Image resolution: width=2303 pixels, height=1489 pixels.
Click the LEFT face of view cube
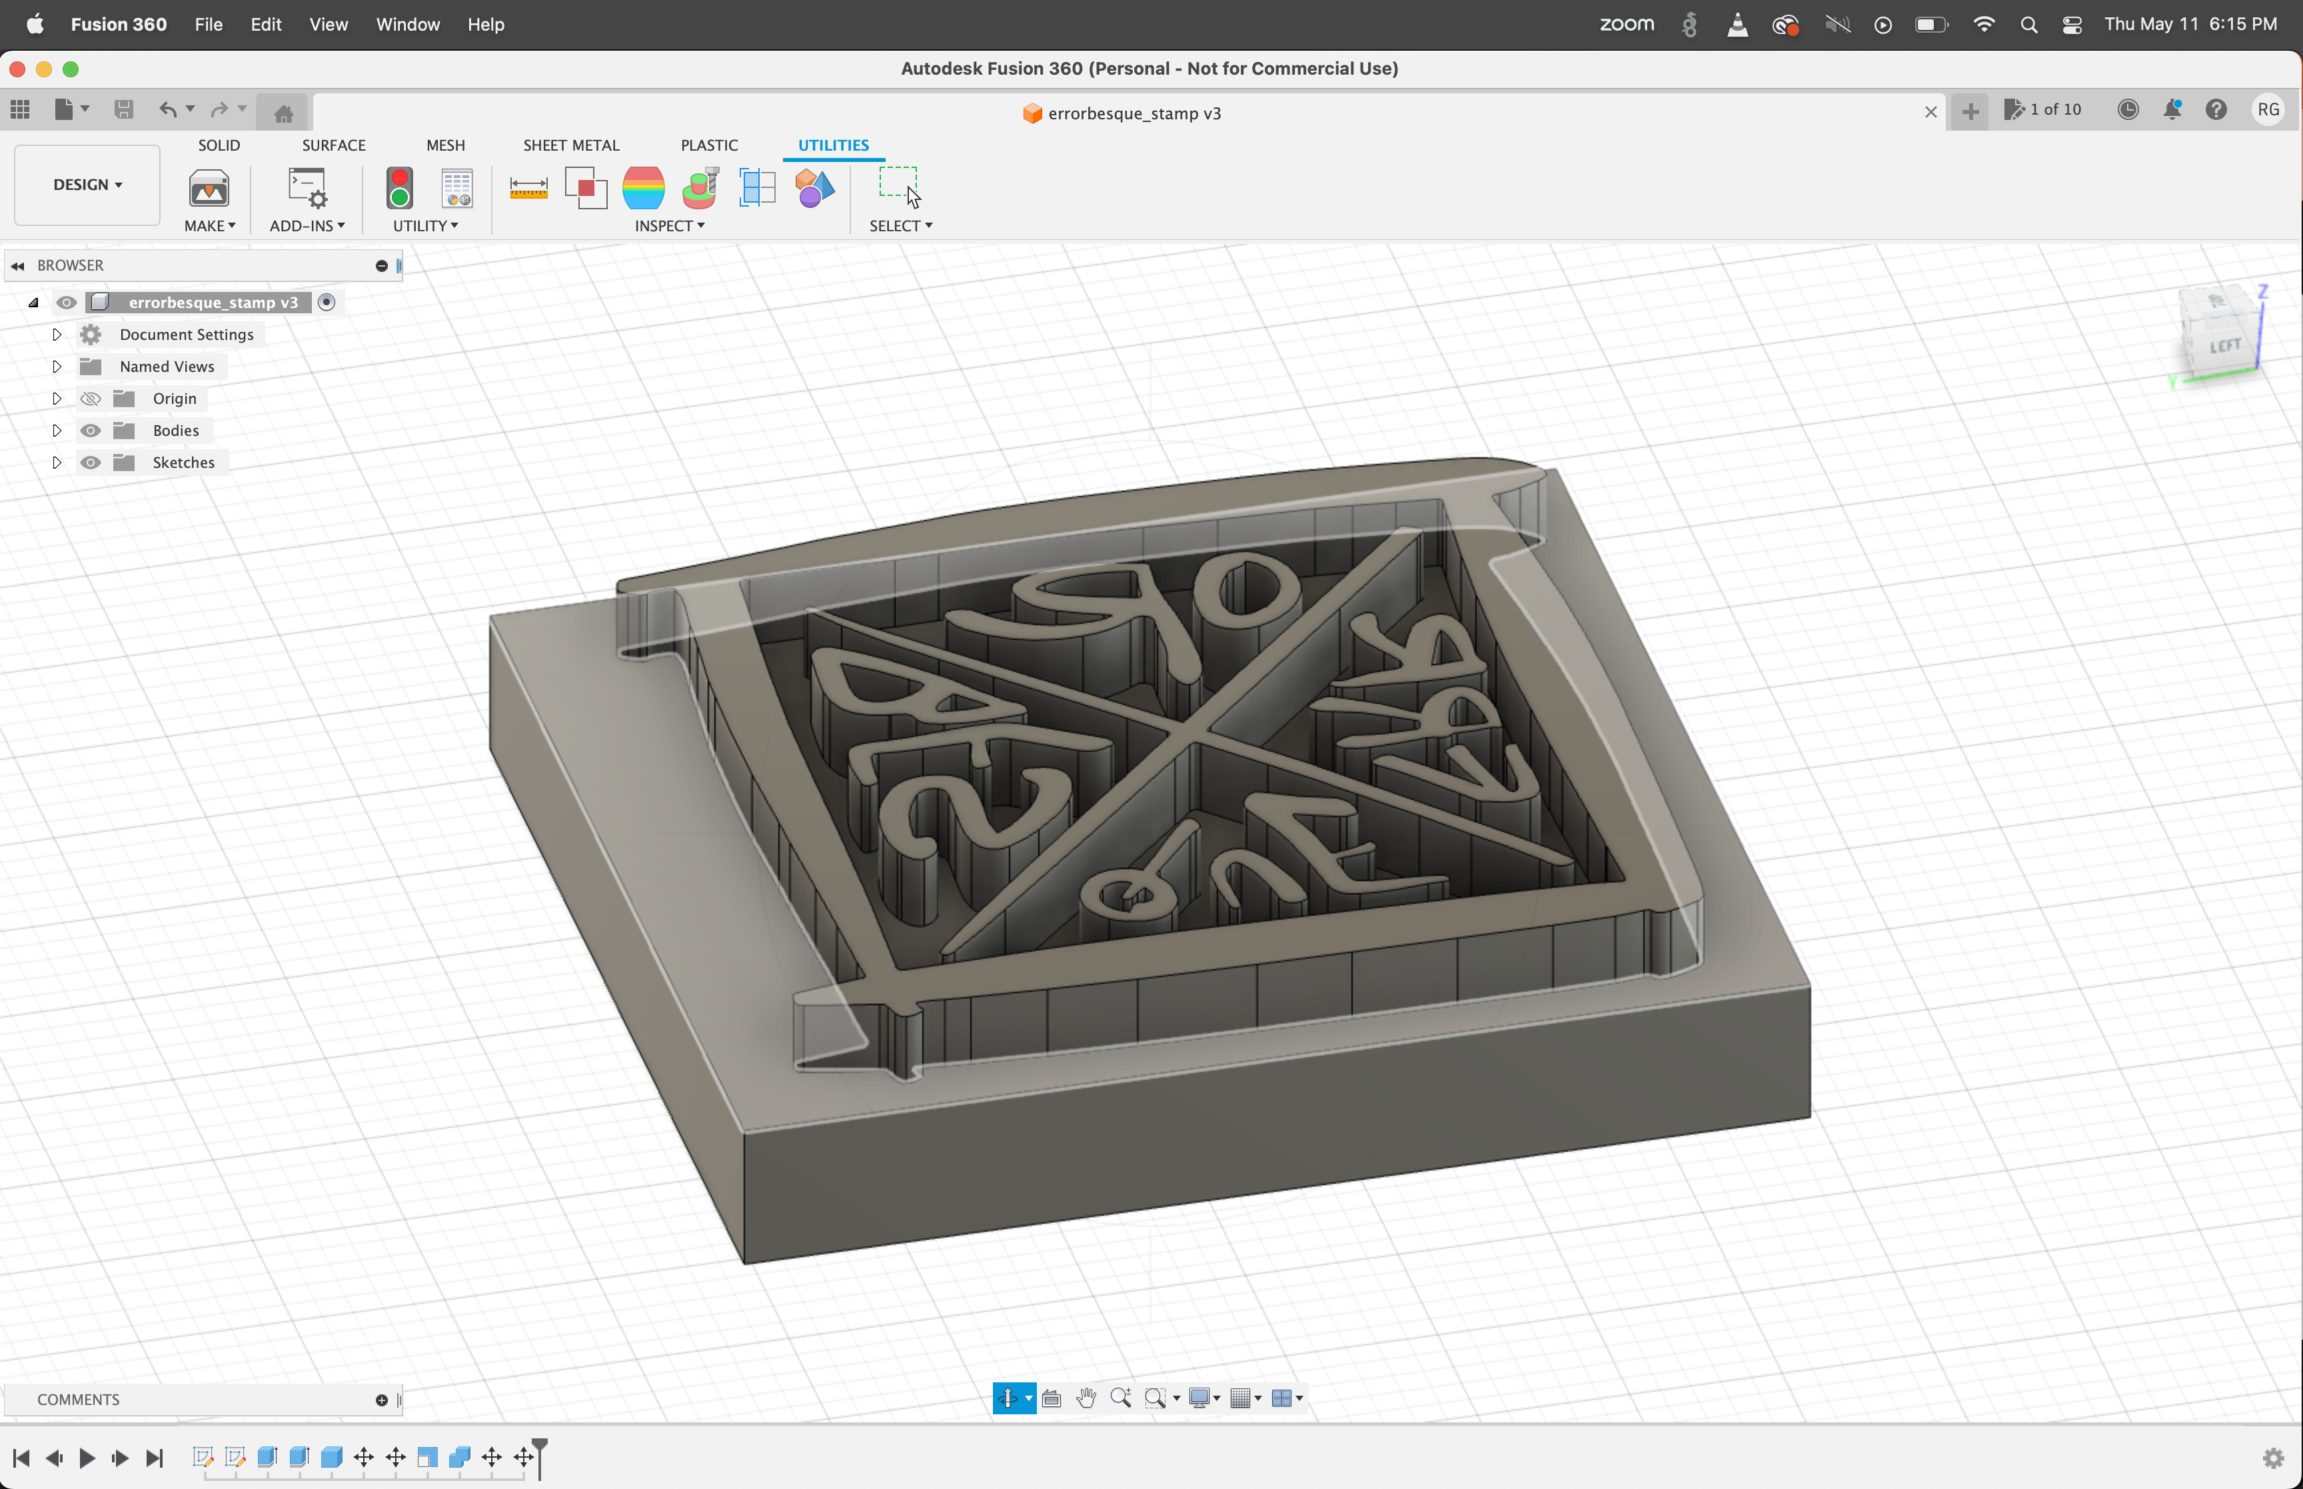[x=2224, y=345]
